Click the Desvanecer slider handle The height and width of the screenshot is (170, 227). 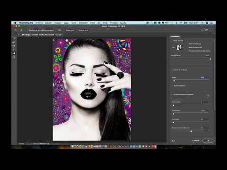click(174, 114)
